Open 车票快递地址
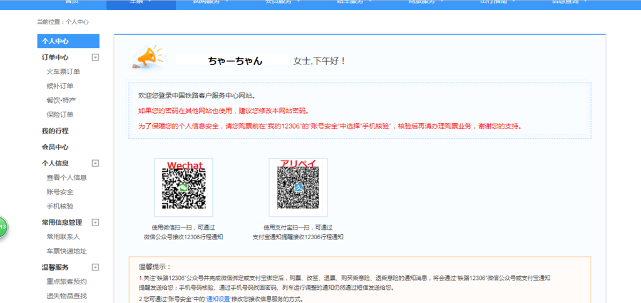Viewport: 641px width, 303px height. [66, 251]
